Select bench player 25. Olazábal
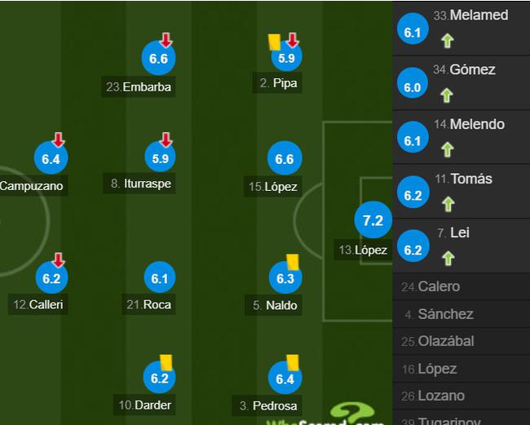The image size is (530, 425). click(438, 341)
